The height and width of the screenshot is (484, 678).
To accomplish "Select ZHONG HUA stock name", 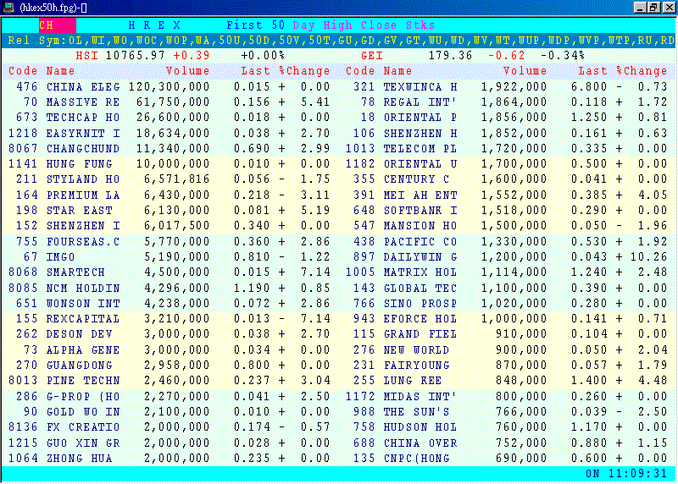I will click(x=80, y=458).
